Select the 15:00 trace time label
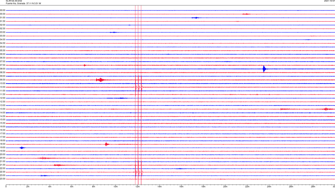The width and height of the screenshot is (335, 188). click(x=2, y=120)
